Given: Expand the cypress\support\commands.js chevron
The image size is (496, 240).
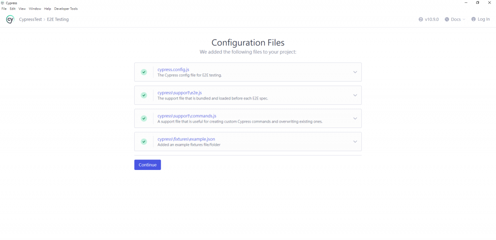Looking at the screenshot, I should click(355, 118).
